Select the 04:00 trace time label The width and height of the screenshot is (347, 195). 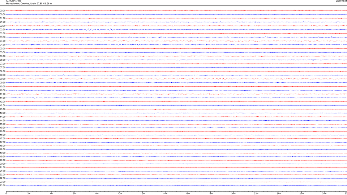pyautogui.click(x=3, y=41)
